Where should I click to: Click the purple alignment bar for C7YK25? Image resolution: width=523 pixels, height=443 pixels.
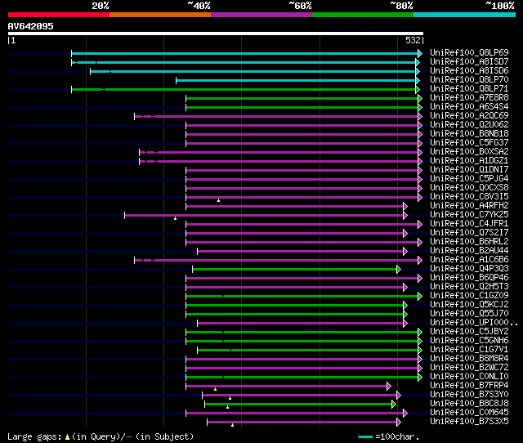click(264, 216)
